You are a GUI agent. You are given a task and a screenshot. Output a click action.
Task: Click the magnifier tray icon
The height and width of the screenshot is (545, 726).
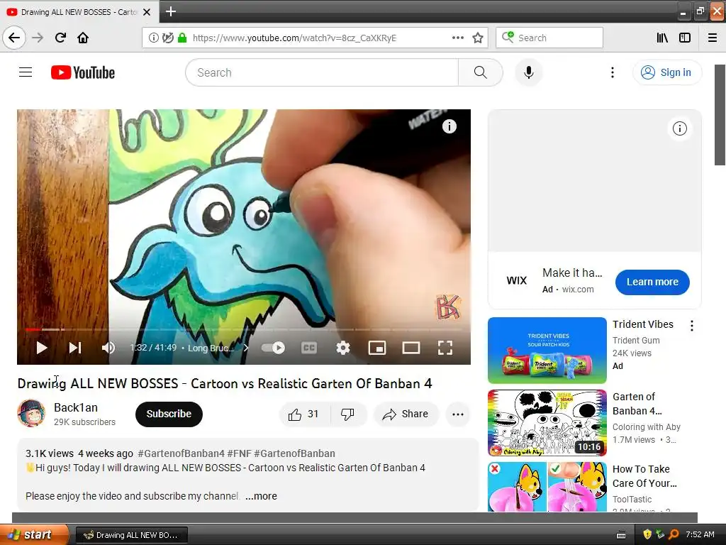(674, 534)
